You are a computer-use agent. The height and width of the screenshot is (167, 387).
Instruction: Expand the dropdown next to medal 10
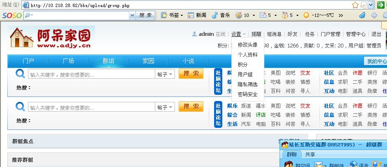point(254,16)
